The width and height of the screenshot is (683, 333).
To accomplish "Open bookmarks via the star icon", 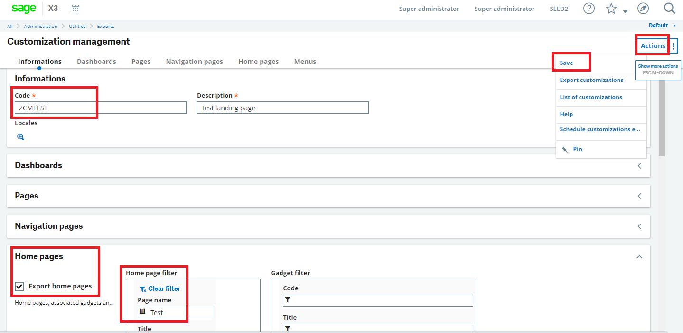I will (611, 8).
